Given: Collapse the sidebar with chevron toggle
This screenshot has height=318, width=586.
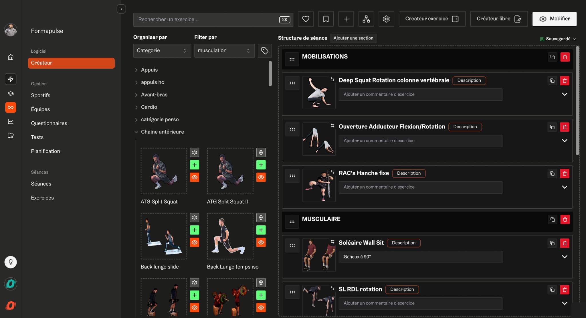Looking at the screenshot, I should click(121, 9).
